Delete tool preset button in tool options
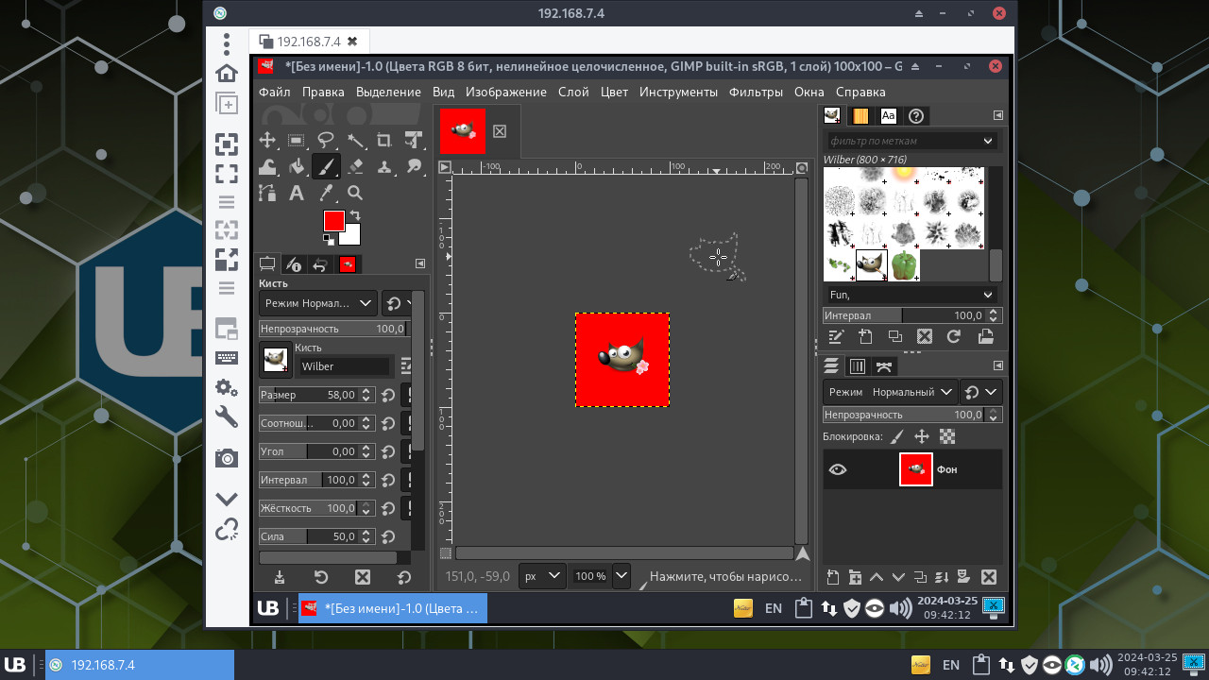This screenshot has height=680, width=1209. [362, 577]
